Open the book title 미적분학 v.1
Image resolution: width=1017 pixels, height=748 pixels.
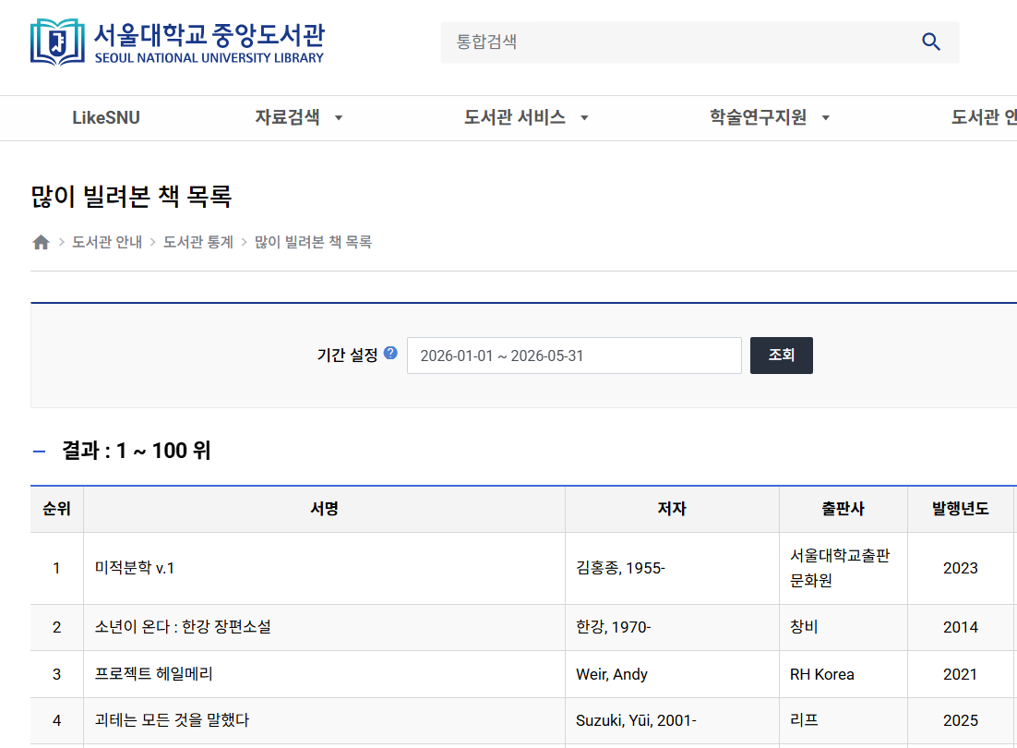(x=134, y=568)
